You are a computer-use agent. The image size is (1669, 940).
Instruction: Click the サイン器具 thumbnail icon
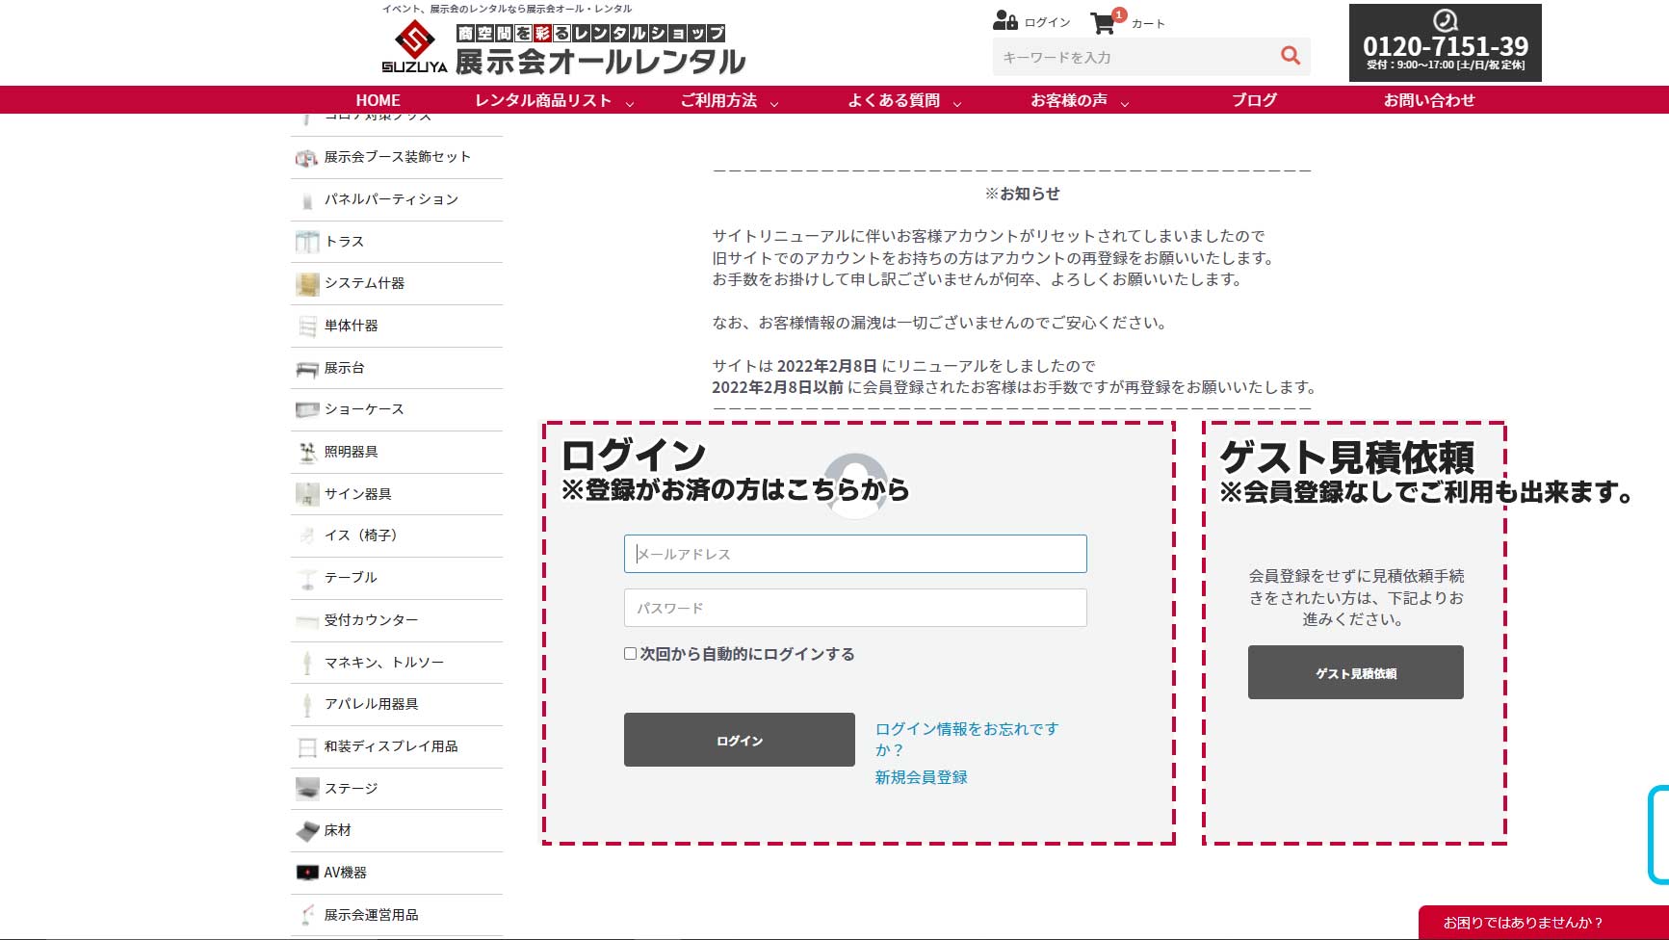[x=306, y=495]
